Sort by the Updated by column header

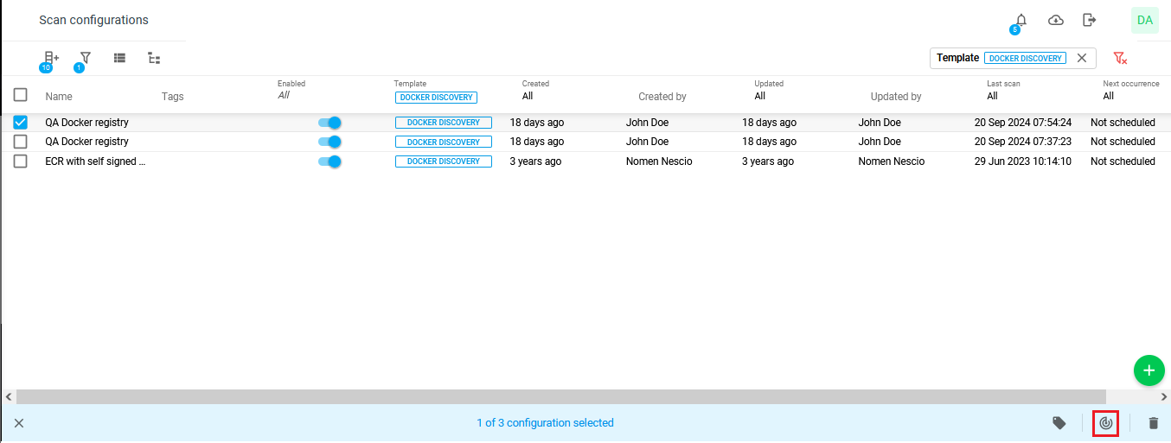(x=896, y=97)
